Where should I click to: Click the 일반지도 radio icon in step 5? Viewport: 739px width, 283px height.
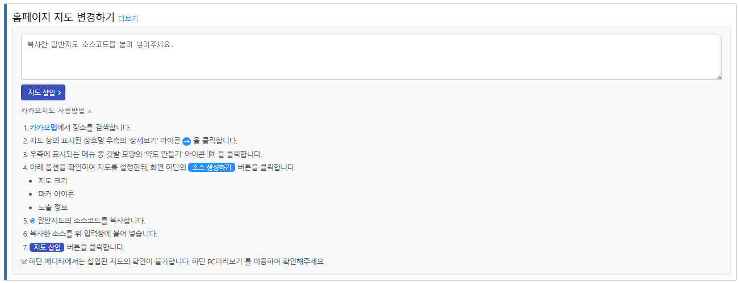tap(32, 221)
